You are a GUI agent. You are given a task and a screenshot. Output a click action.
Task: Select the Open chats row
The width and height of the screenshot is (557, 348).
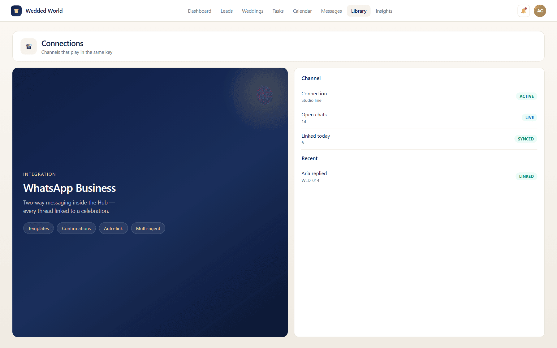(419, 118)
